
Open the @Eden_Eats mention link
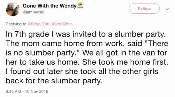[39, 24]
